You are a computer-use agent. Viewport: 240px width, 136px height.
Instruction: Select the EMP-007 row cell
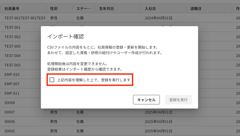(x=12, y=84)
